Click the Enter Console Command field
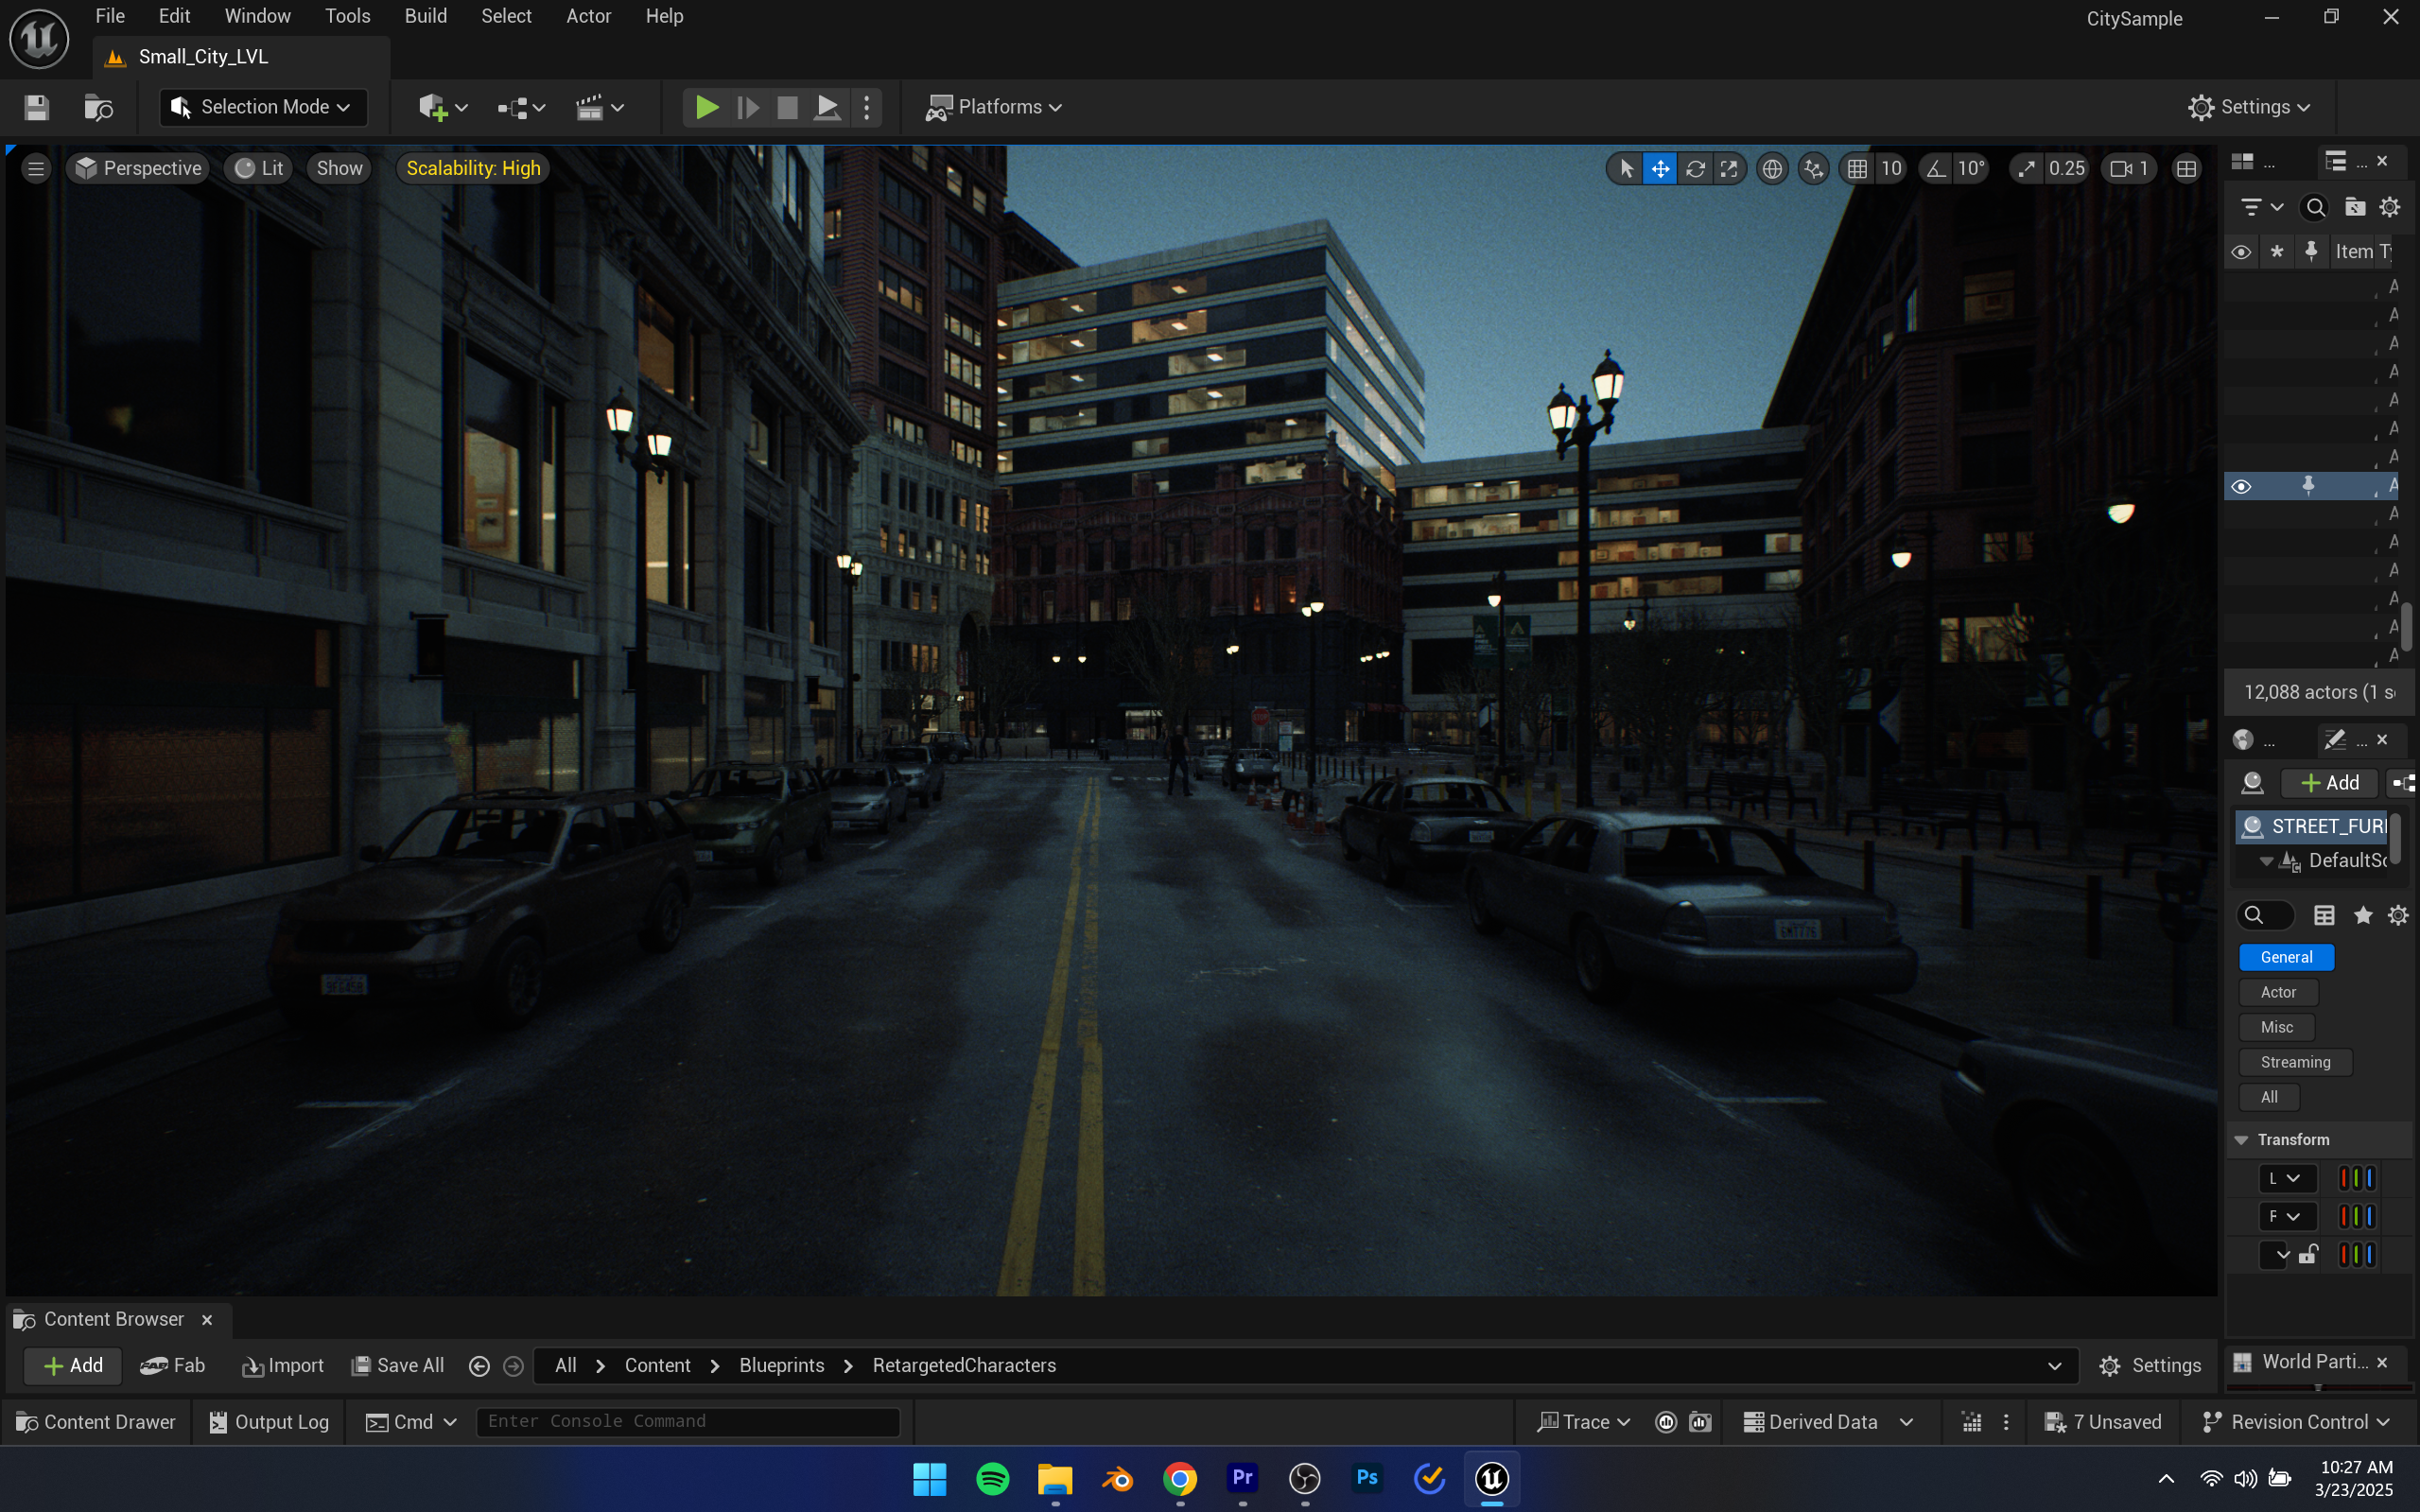Viewport: 2420px width, 1512px height. coord(687,1422)
